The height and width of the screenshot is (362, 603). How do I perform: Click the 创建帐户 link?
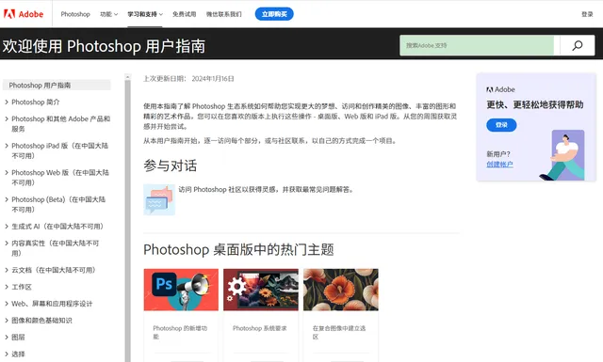tap(499, 165)
